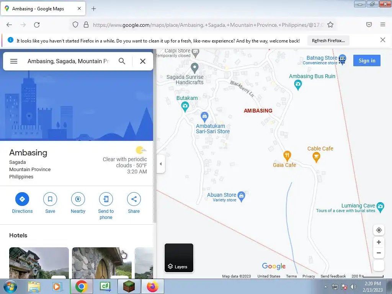The image size is (392, 294).
Task: Go back in Firefox history
Action: [x=9, y=25]
